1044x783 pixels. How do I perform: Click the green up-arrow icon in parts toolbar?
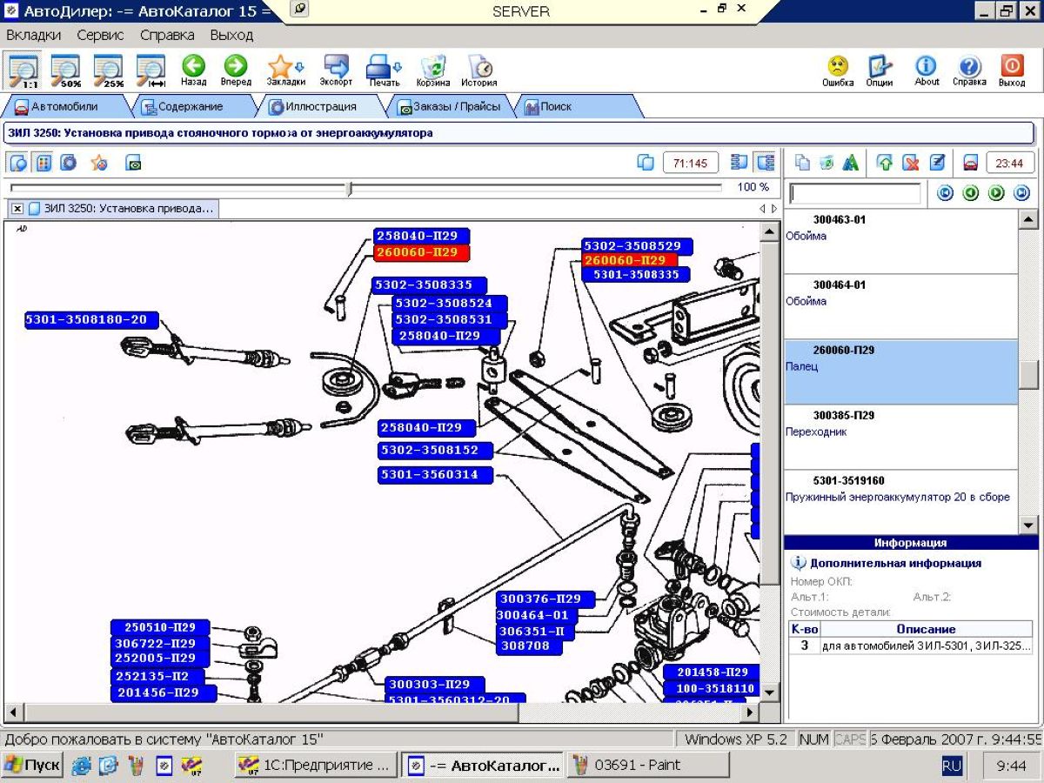point(885,163)
